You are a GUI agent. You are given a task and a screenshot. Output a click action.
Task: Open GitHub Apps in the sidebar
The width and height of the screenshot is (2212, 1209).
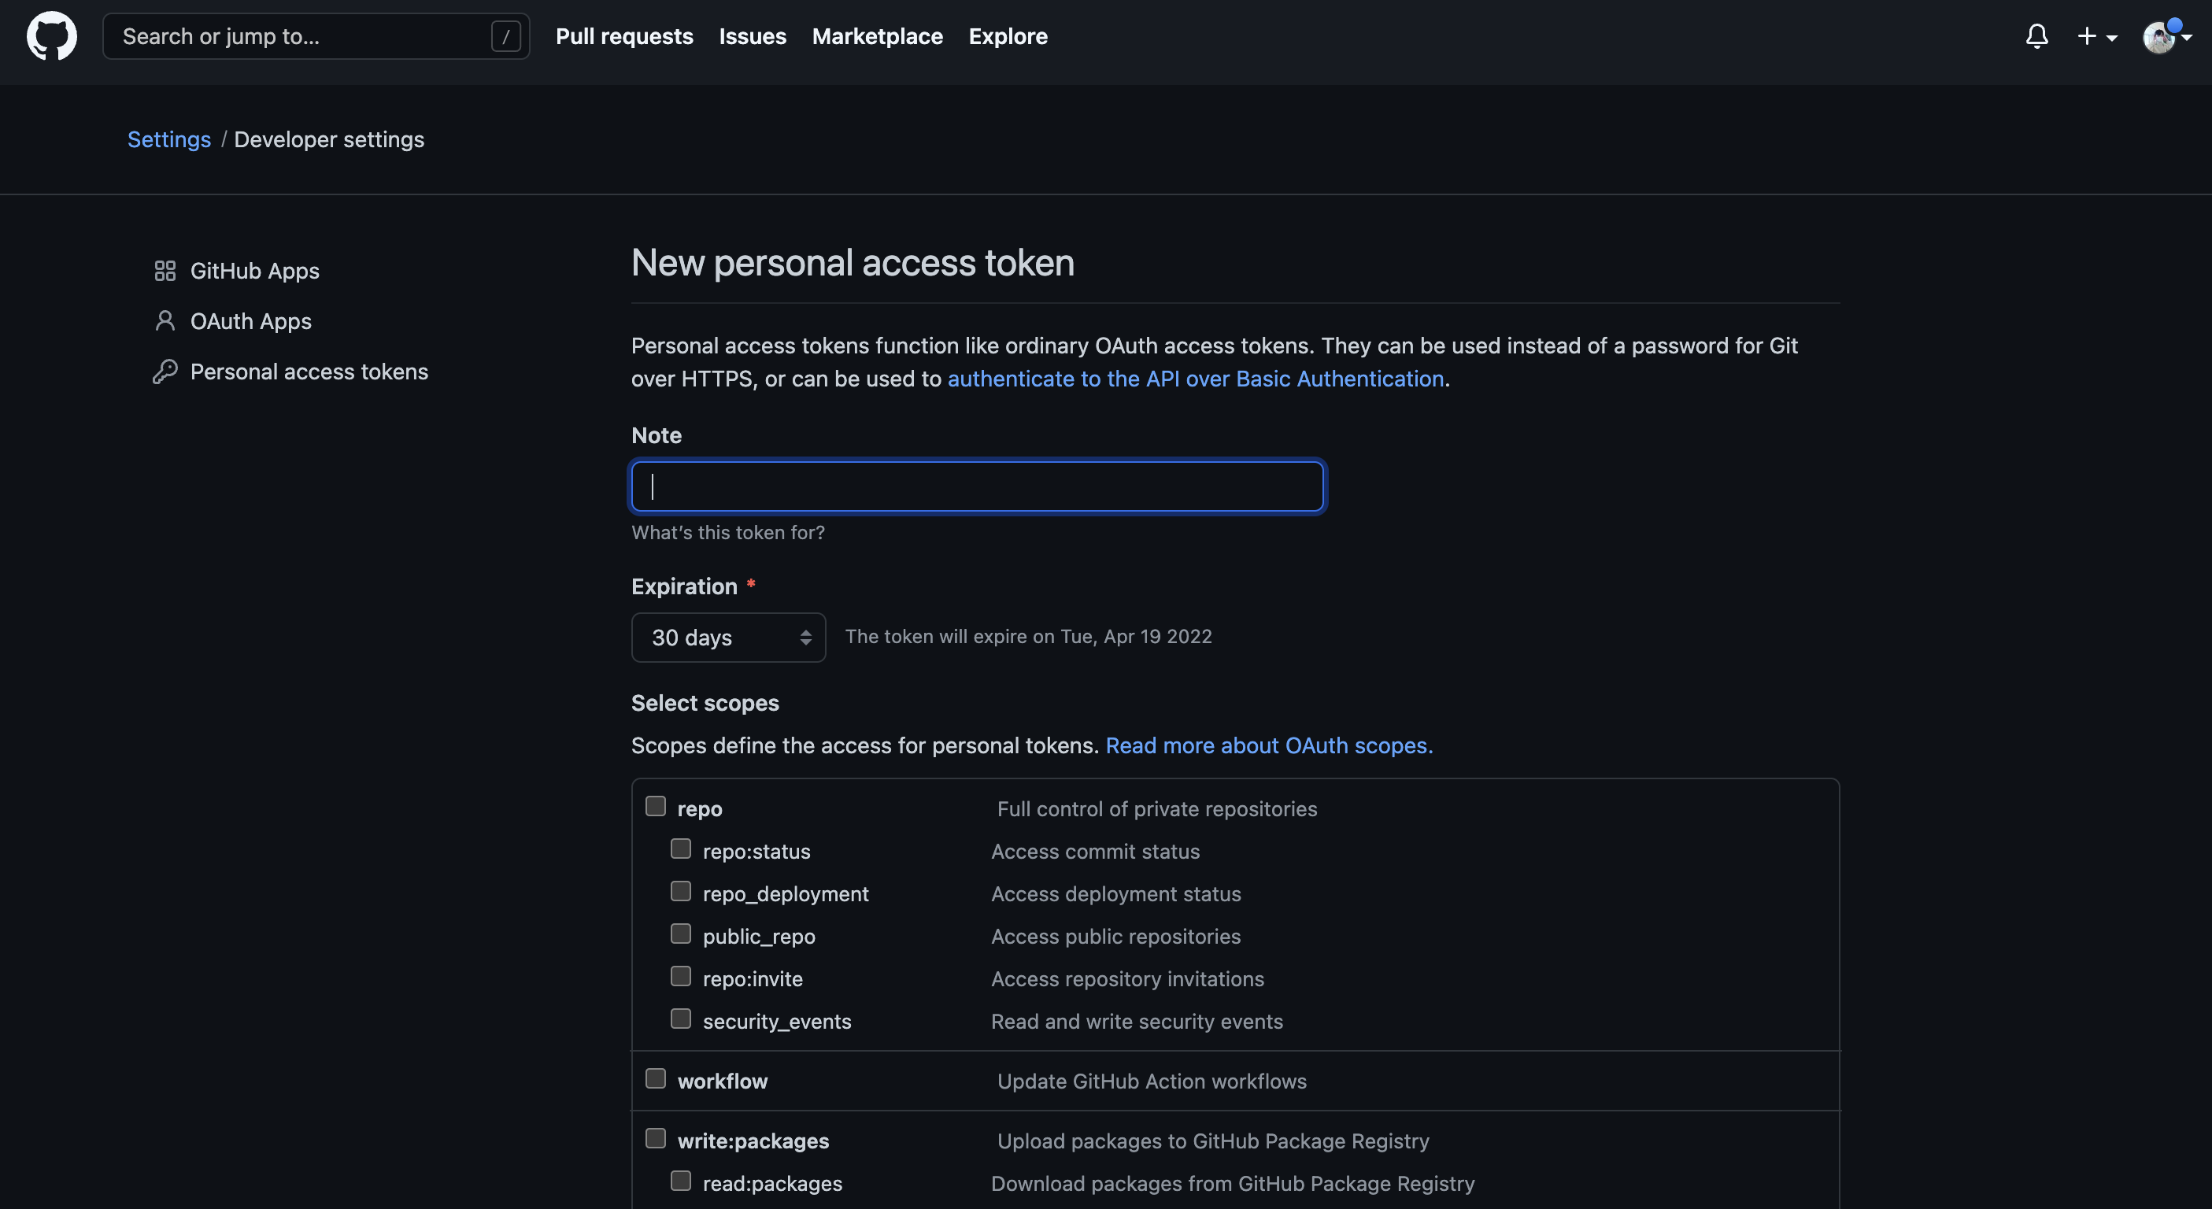tap(254, 272)
